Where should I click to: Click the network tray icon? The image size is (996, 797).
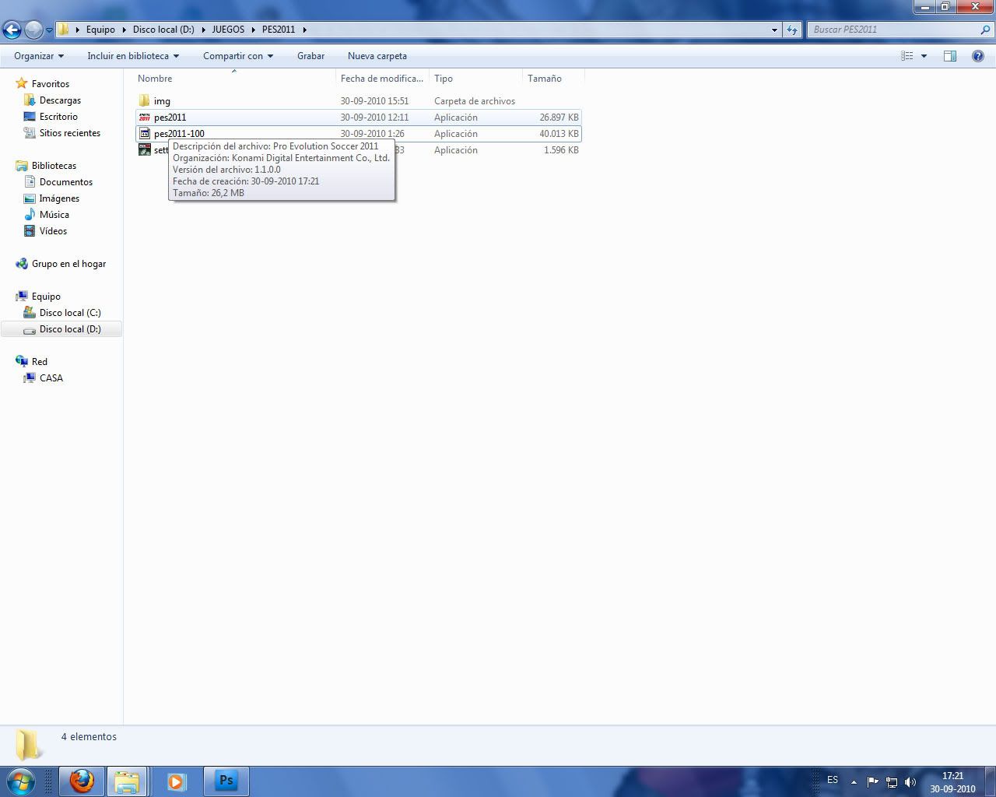892,781
